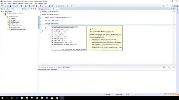Open Microsoft Edge from the taskbar
This screenshot has height=100, width=179.
click(17, 98)
